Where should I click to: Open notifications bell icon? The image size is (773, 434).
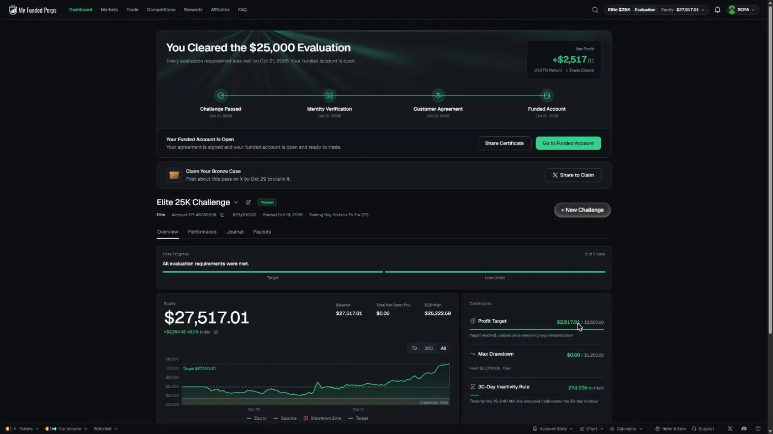(x=717, y=10)
